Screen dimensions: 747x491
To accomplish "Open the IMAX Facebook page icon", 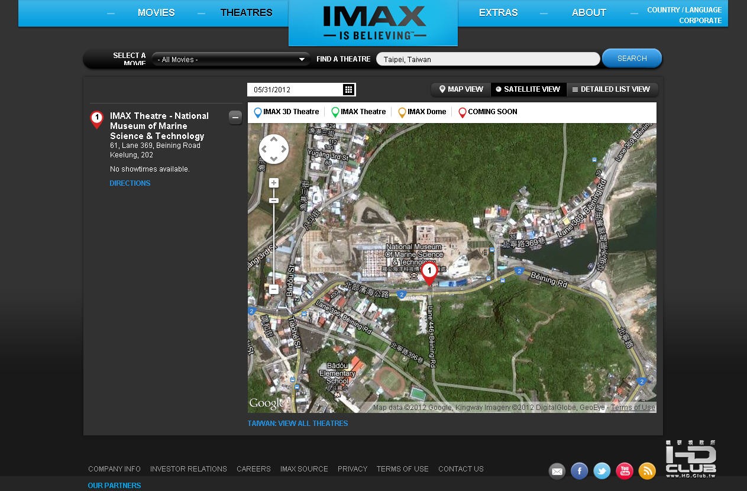I will 579,471.
